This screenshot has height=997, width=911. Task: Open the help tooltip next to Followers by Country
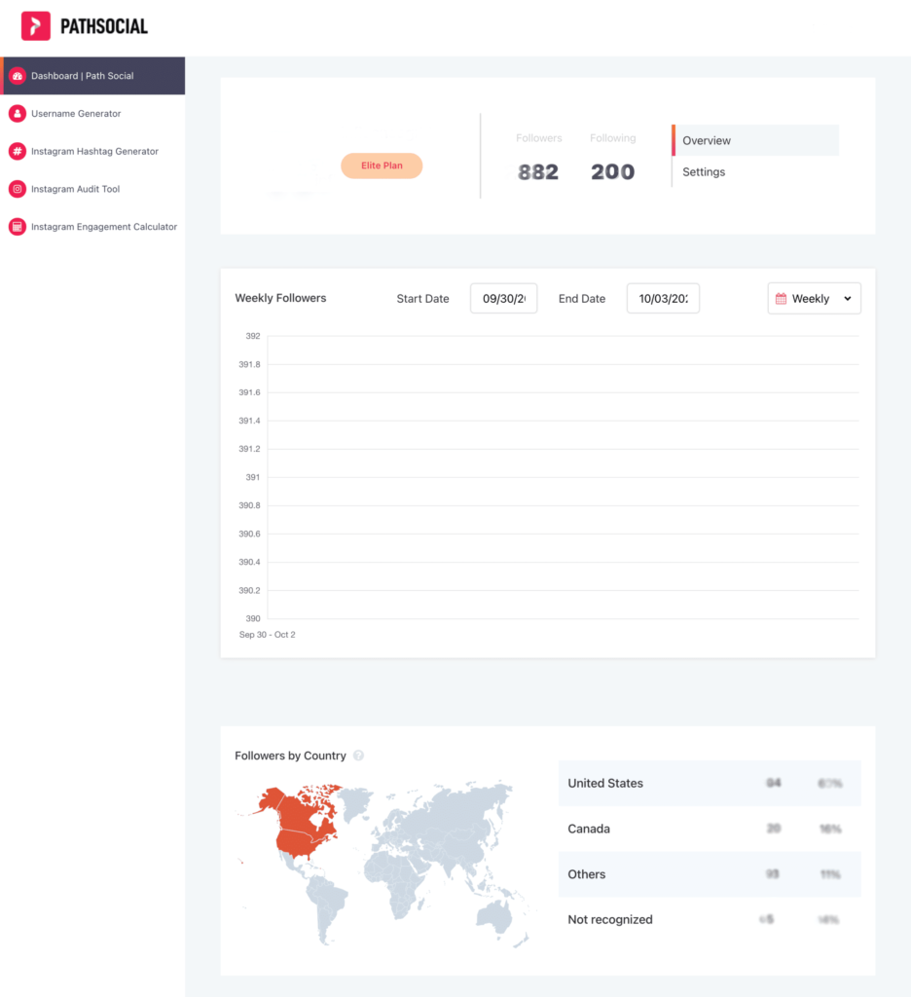point(358,755)
